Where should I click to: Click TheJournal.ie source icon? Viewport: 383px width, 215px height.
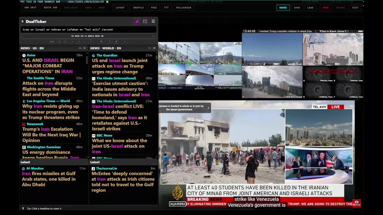93,168
